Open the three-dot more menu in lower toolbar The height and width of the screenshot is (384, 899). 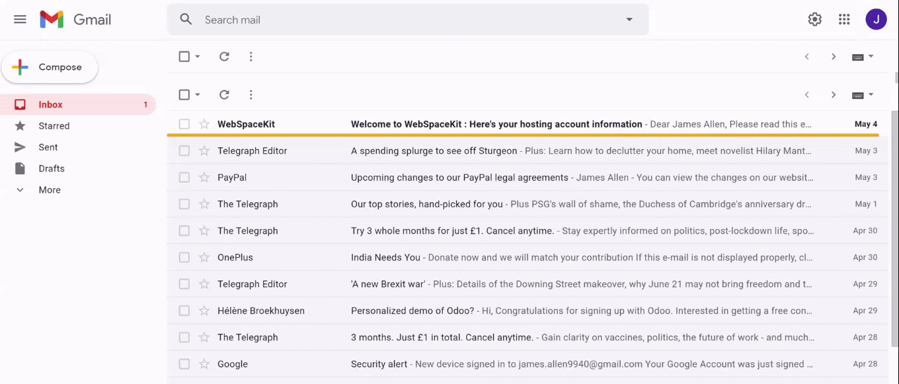tap(251, 95)
